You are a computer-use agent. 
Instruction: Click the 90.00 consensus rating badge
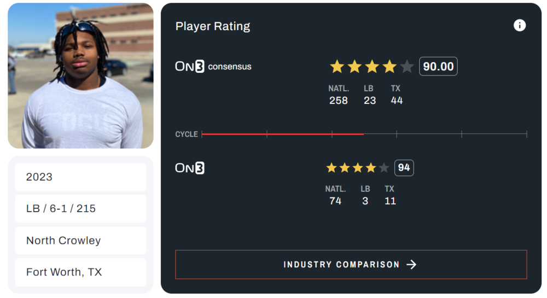pyautogui.click(x=438, y=67)
